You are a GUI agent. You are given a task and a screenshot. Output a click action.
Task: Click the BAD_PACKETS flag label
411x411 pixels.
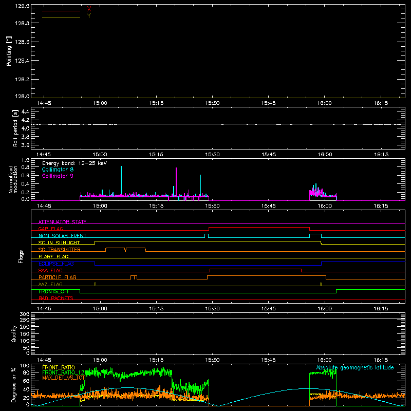(56, 298)
